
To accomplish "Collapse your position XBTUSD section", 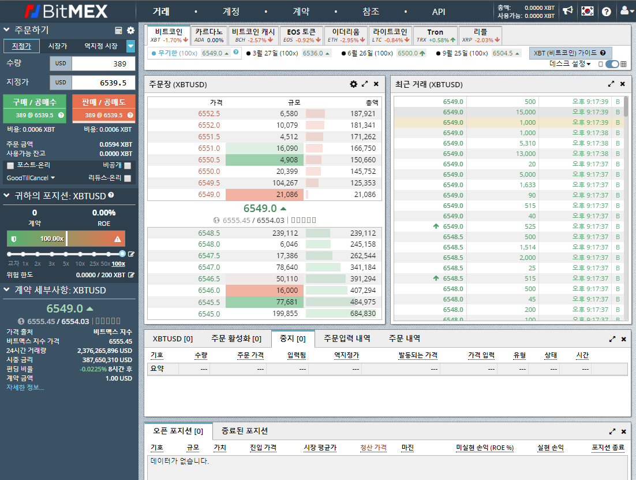I will click(6, 195).
